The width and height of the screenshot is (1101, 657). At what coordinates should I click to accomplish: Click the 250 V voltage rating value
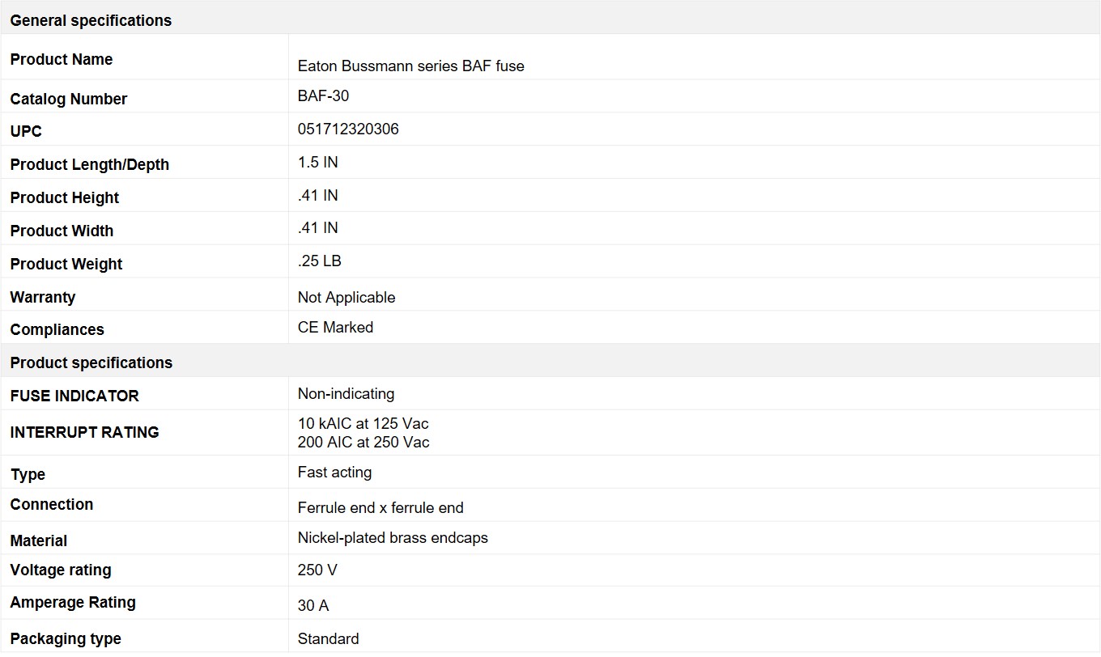pyautogui.click(x=317, y=570)
